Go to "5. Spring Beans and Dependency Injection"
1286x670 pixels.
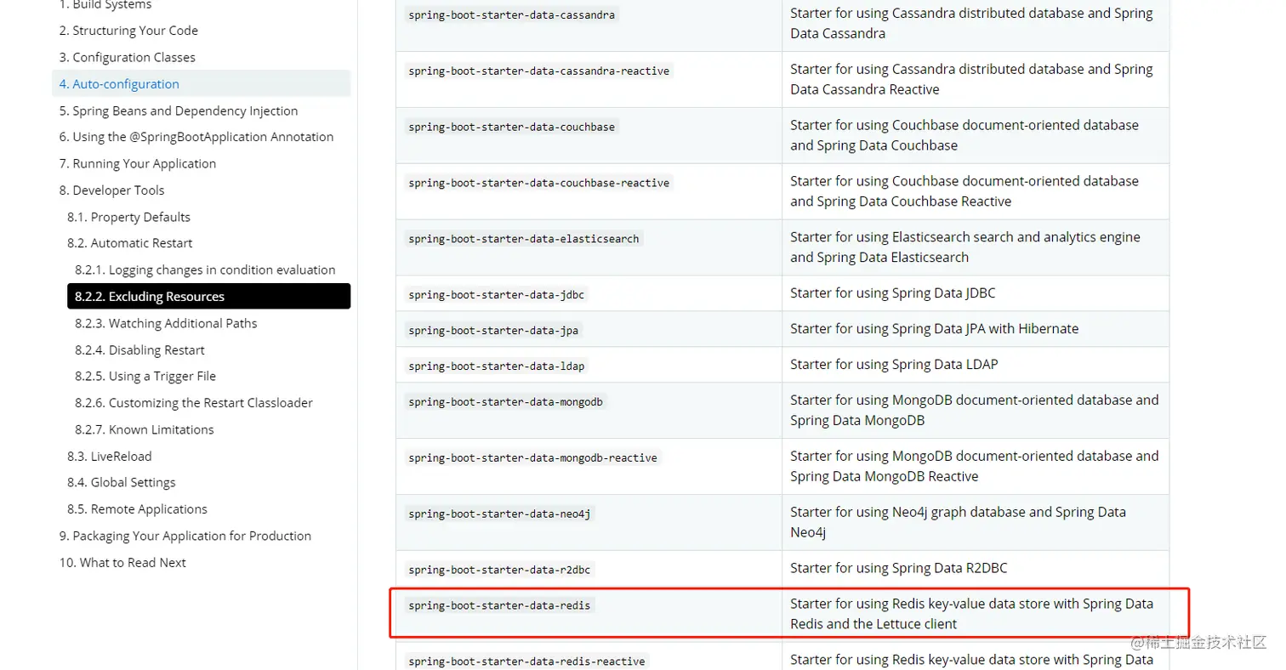coord(179,111)
